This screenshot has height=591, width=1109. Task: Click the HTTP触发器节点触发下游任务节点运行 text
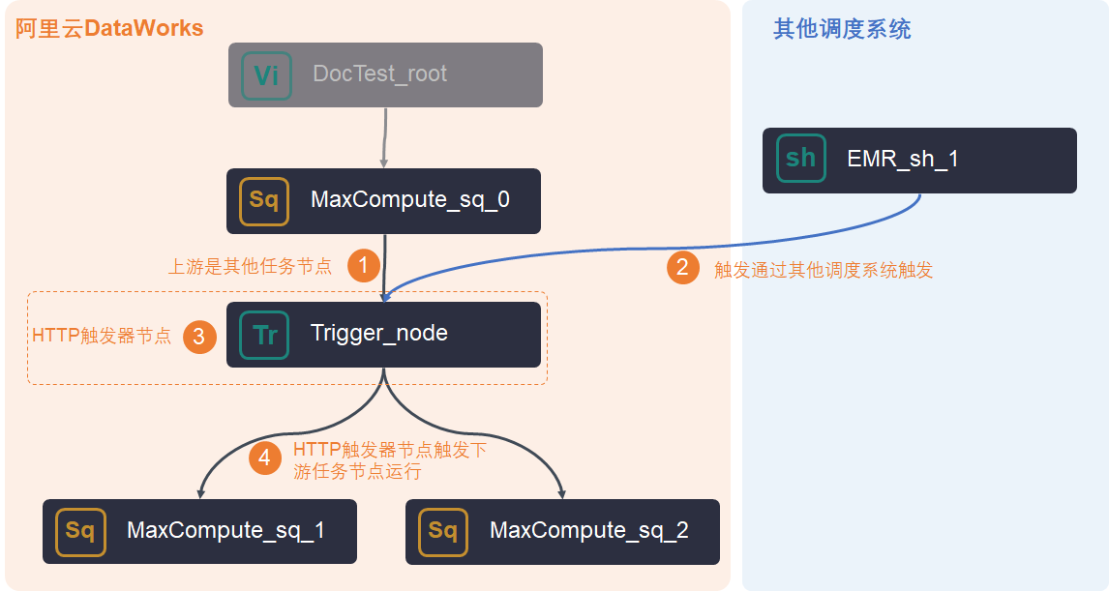[x=390, y=460]
